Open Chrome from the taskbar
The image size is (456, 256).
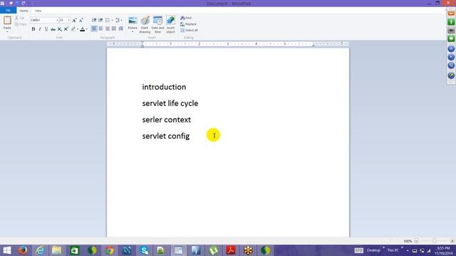pos(109,250)
